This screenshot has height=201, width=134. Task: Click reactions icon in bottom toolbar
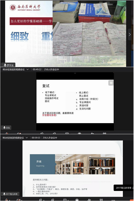tap(89, 200)
